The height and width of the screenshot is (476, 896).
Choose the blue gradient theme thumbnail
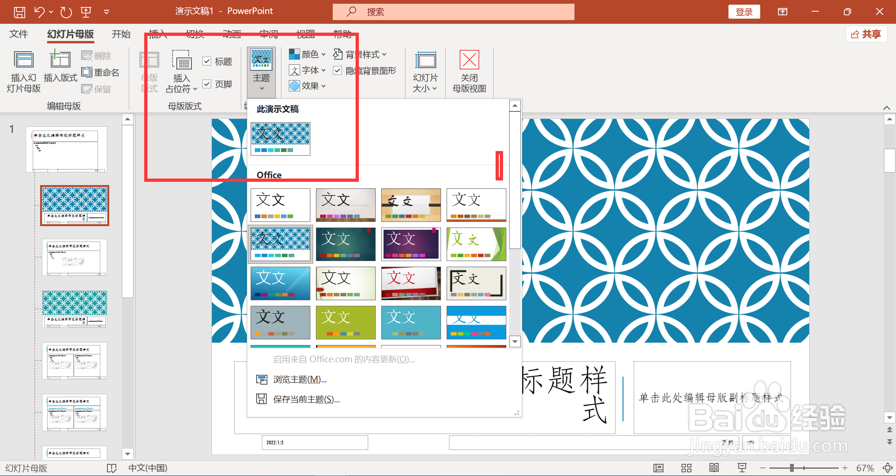pyautogui.click(x=280, y=283)
